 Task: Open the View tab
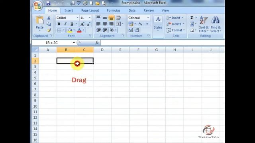tap(165, 11)
